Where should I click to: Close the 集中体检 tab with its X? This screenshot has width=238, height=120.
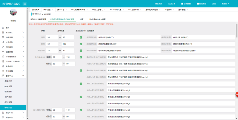coord(66,10)
